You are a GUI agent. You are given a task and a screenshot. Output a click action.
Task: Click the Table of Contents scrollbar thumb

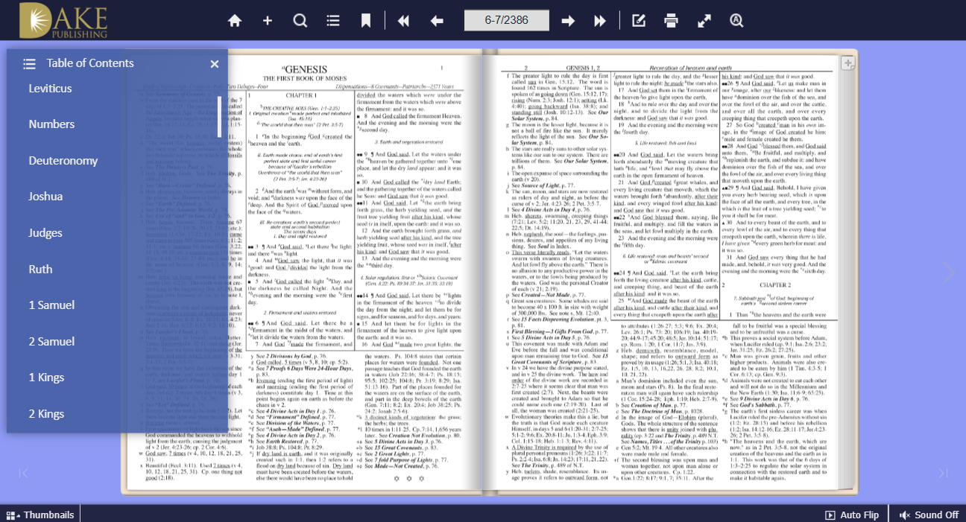click(219, 116)
